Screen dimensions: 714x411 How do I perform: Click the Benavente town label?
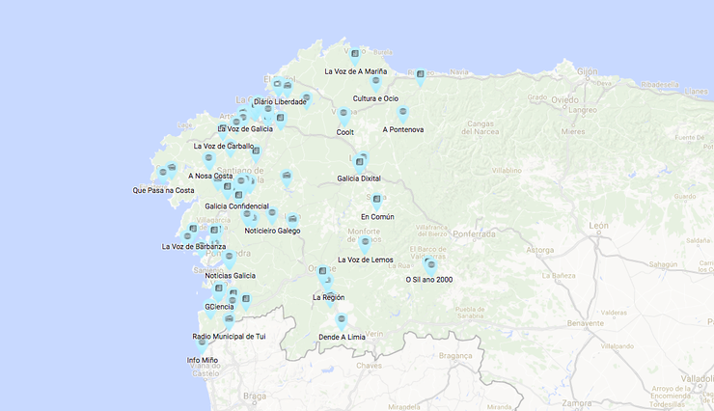coord(586,323)
